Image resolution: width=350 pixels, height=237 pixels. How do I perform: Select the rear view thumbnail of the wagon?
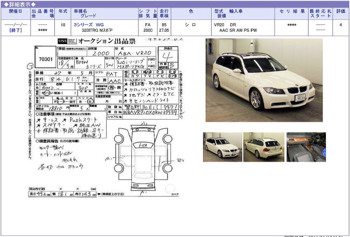264,147
